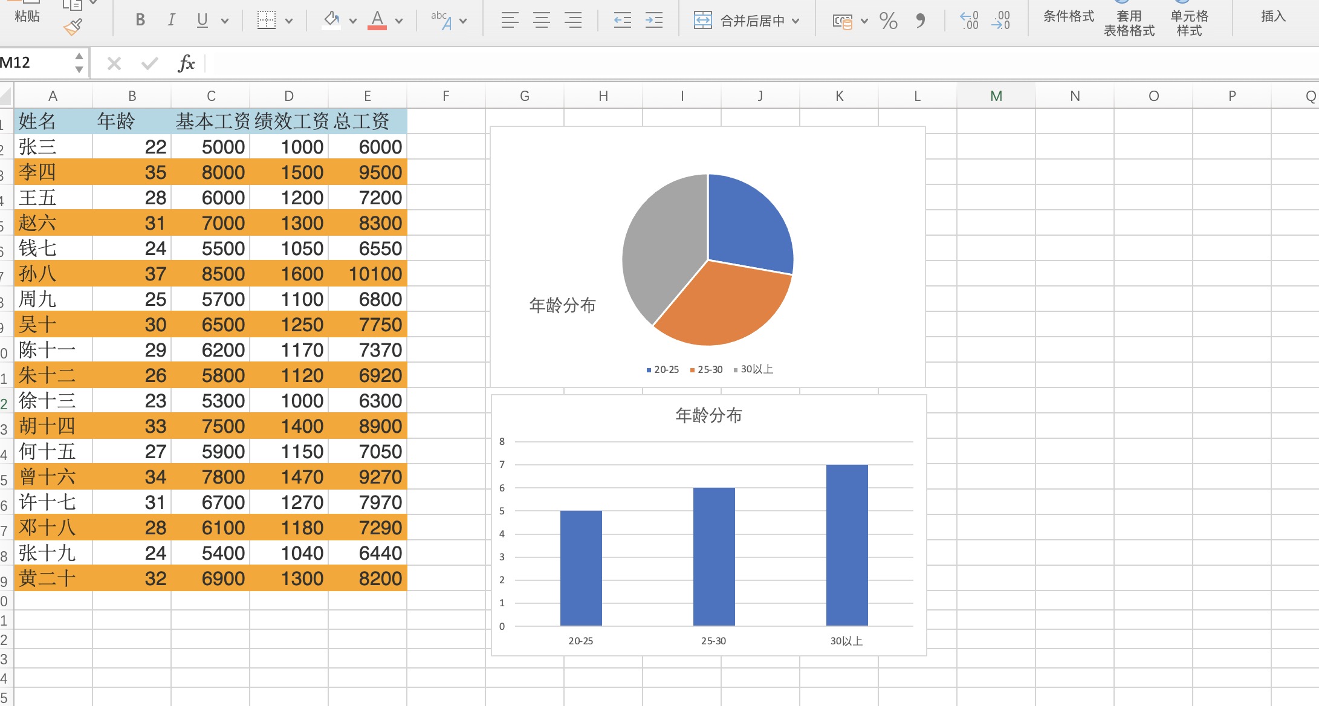Click the 25-30 bar
The width and height of the screenshot is (1319, 706).
(x=714, y=557)
